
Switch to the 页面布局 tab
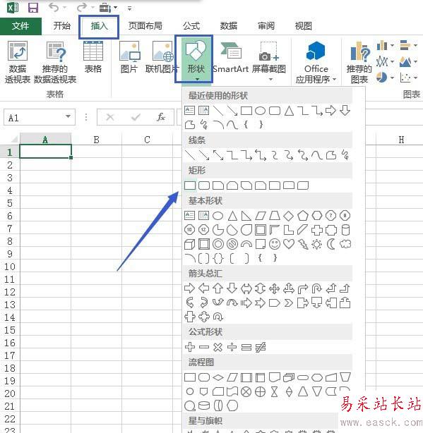[x=145, y=26]
